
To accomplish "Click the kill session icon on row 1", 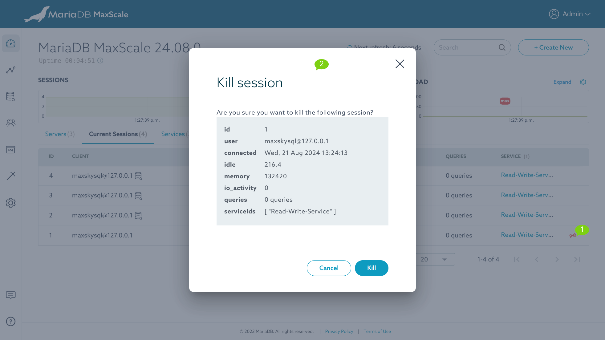I will coord(573,236).
